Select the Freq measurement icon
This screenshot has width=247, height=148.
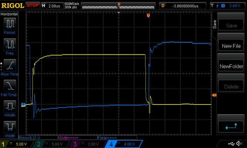(x=10, y=44)
